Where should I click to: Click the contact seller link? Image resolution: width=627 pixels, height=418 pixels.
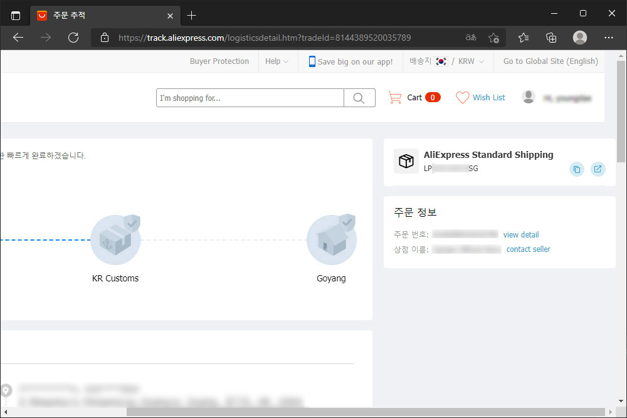528,249
